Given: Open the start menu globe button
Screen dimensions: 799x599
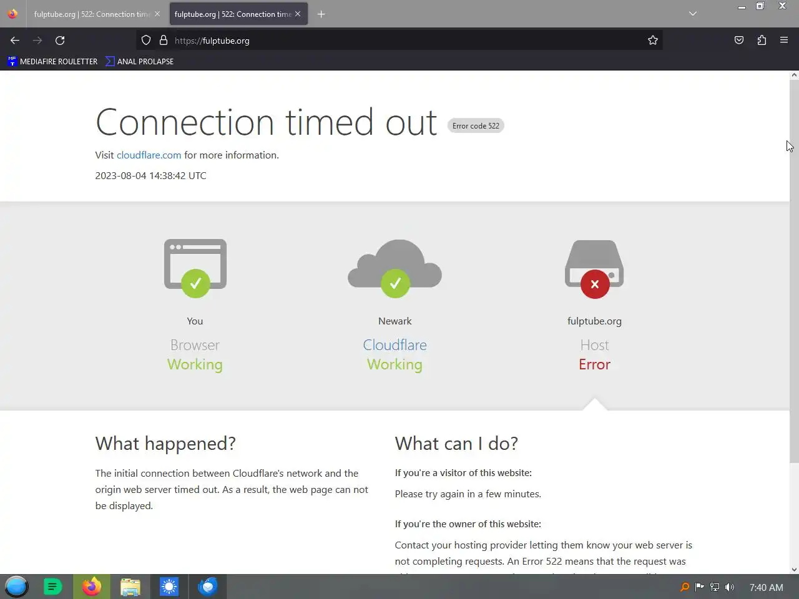Looking at the screenshot, I should (x=17, y=587).
